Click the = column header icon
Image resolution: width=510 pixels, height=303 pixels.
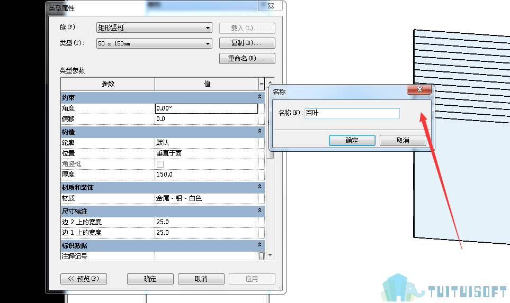(261, 84)
